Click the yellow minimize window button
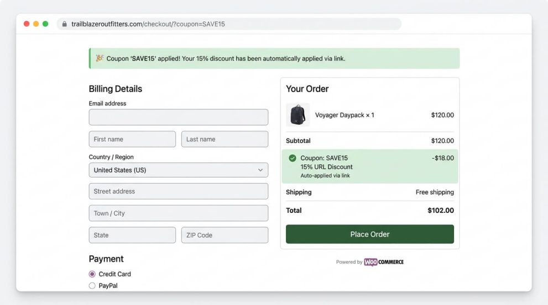 click(36, 24)
